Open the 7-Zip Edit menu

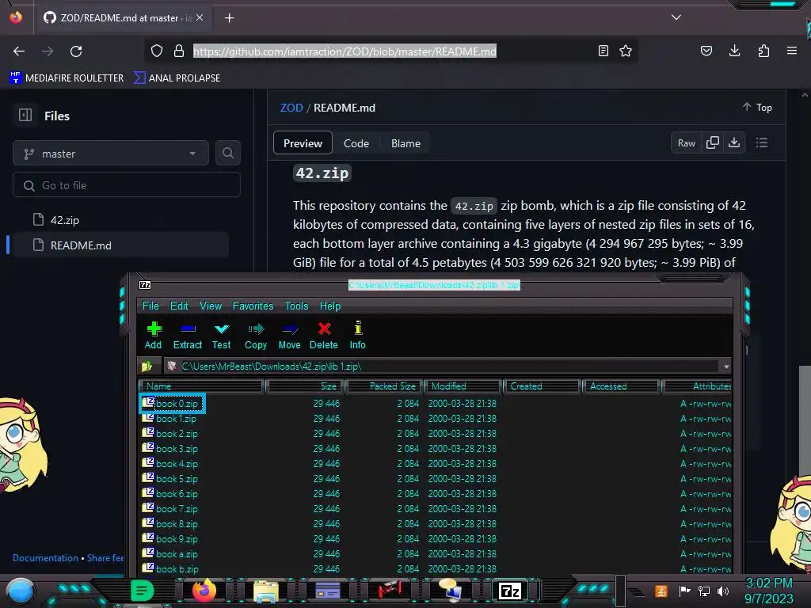(179, 306)
